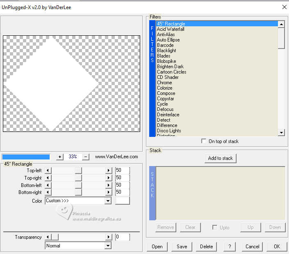
Task: Open the Normal blend mode dropdown
Action: [108, 246]
